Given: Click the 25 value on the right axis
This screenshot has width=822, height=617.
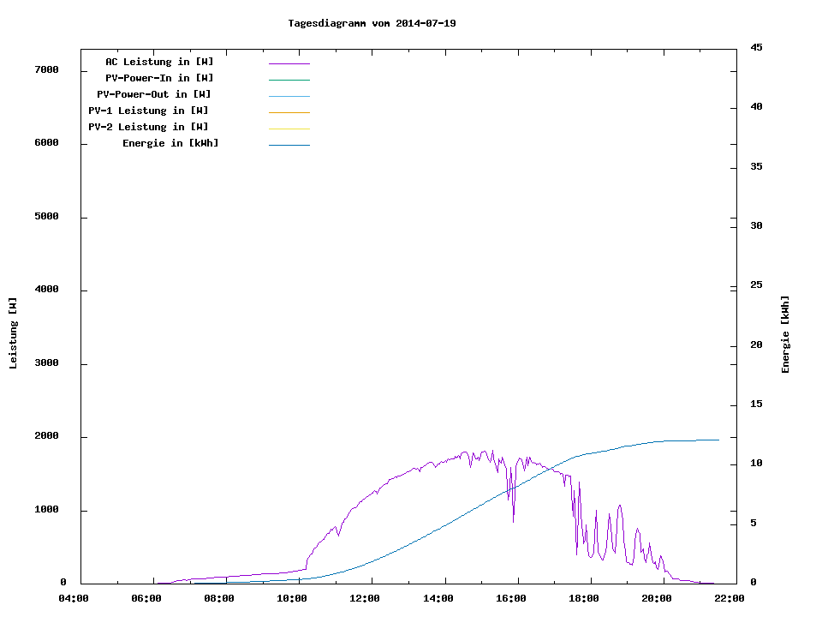Looking at the screenshot, I should coord(757,285).
